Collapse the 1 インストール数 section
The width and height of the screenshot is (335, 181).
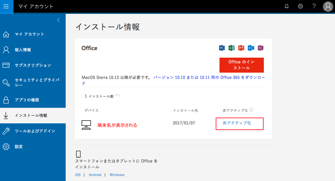point(118,95)
